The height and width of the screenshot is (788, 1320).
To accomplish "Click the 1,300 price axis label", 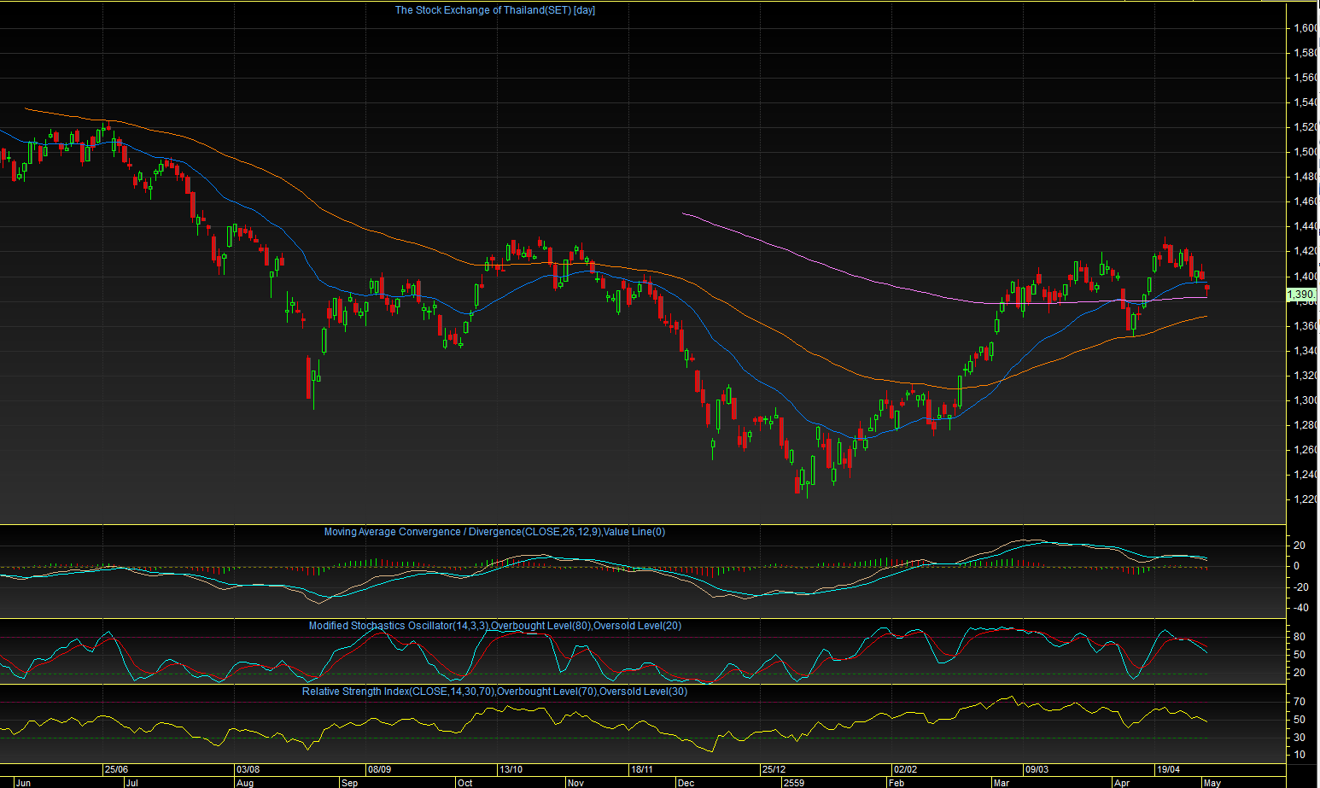I will click(x=1305, y=400).
